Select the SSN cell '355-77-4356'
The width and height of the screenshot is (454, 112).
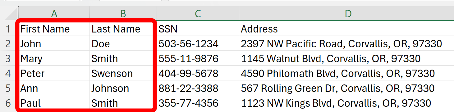[x=198, y=103]
